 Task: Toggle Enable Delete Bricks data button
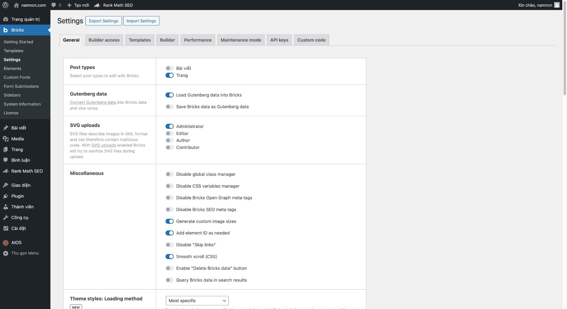pyautogui.click(x=170, y=268)
